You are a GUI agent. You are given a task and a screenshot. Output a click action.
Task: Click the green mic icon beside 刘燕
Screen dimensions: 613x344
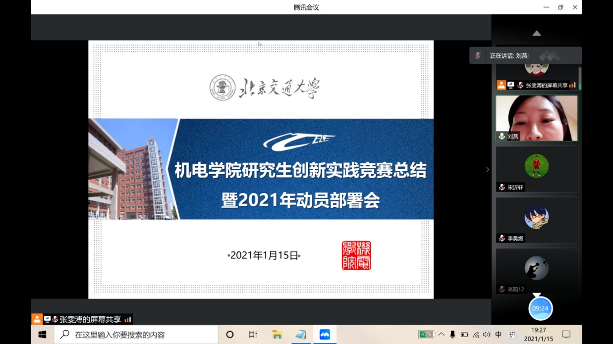point(502,136)
